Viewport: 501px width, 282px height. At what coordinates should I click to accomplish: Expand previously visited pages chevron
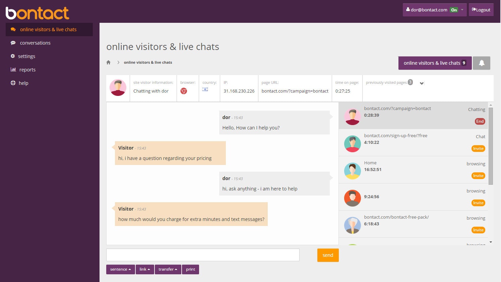[x=422, y=83]
